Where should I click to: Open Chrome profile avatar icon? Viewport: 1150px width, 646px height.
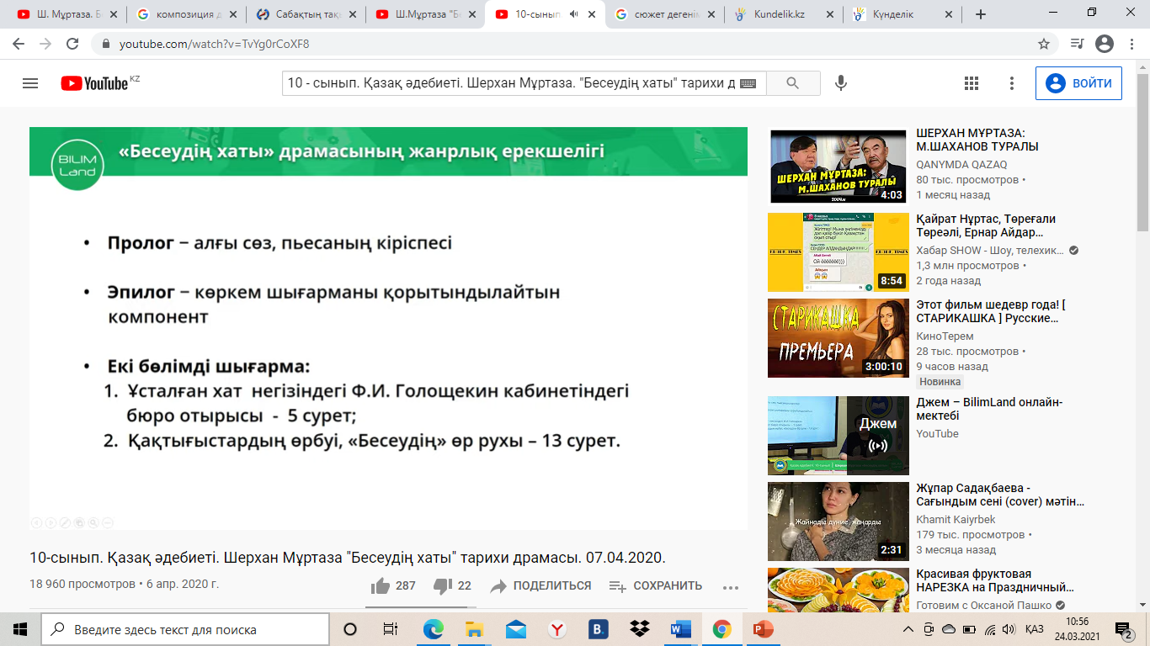coord(1105,44)
